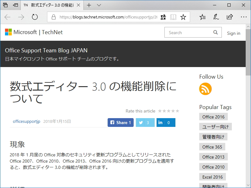Open the Hub favorites list

tap(202, 17)
